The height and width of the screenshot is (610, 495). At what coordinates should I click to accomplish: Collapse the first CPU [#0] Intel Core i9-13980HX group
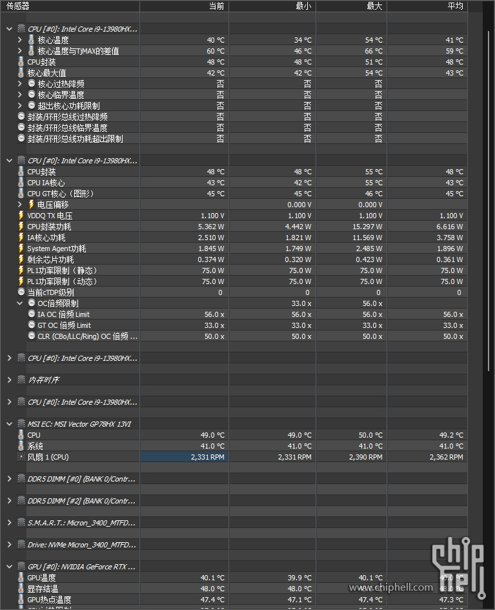tap(9, 29)
